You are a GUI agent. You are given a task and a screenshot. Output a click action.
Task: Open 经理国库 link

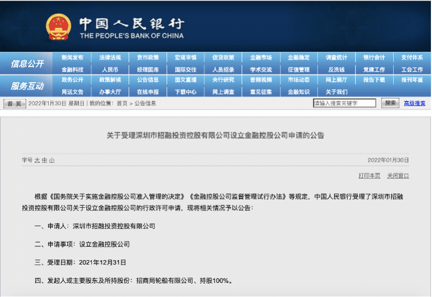(x=147, y=70)
